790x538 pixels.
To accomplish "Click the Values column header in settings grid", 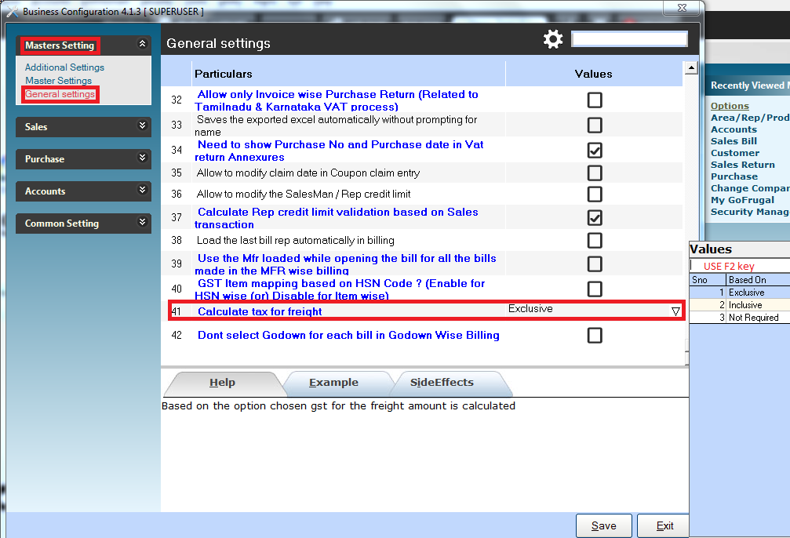I will click(x=594, y=74).
